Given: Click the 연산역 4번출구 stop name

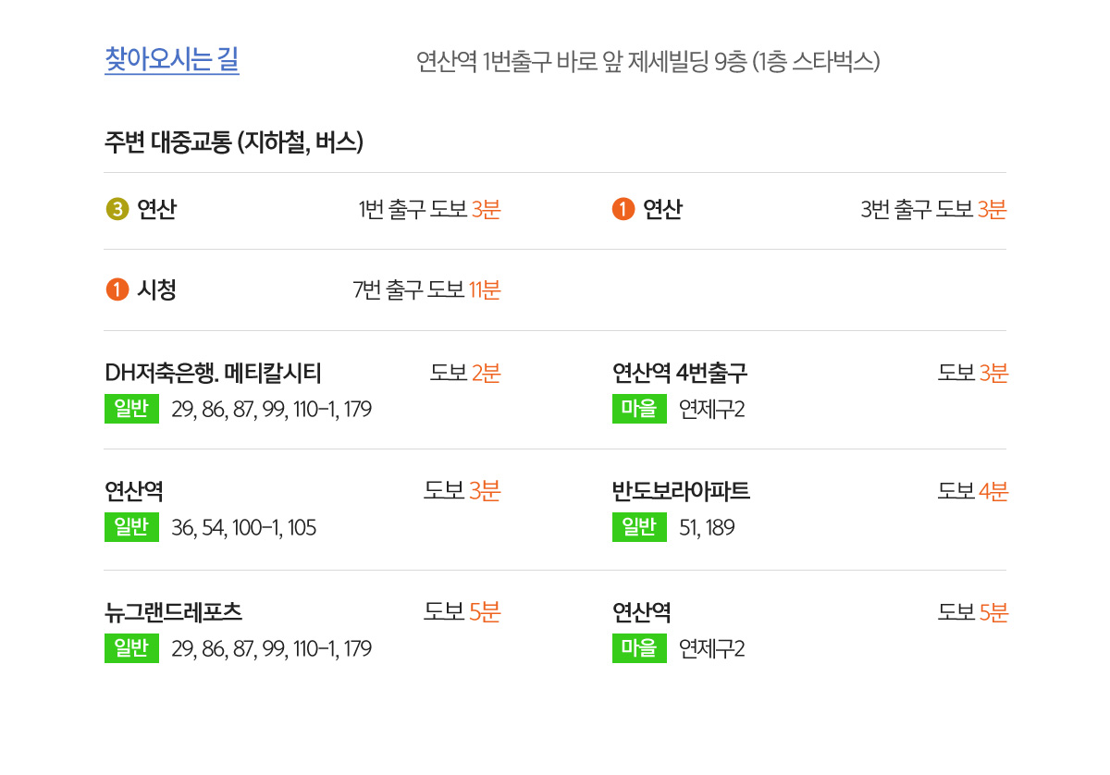Looking at the screenshot, I should pyautogui.click(x=680, y=373).
